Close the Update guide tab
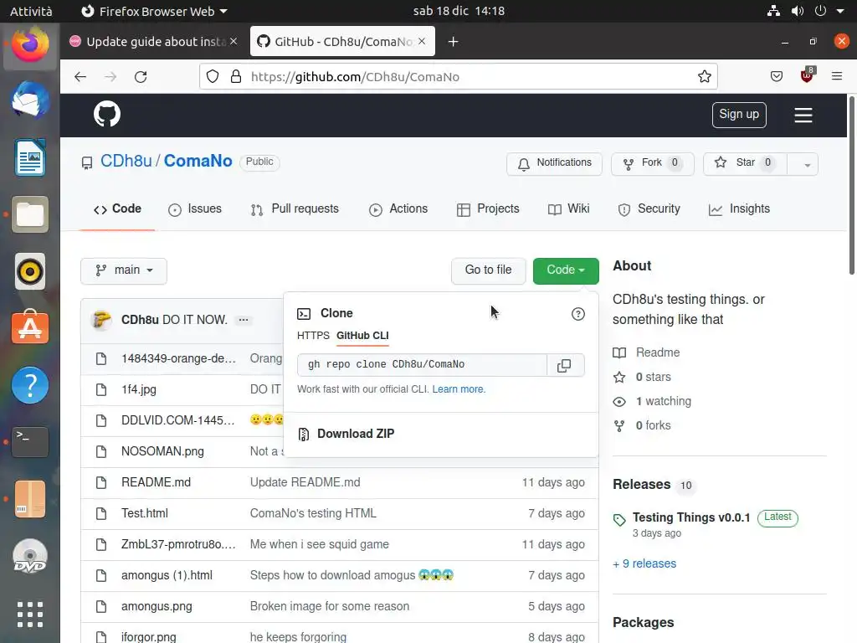Image resolution: width=857 pixels, height=643 pixels. [233, 41]
